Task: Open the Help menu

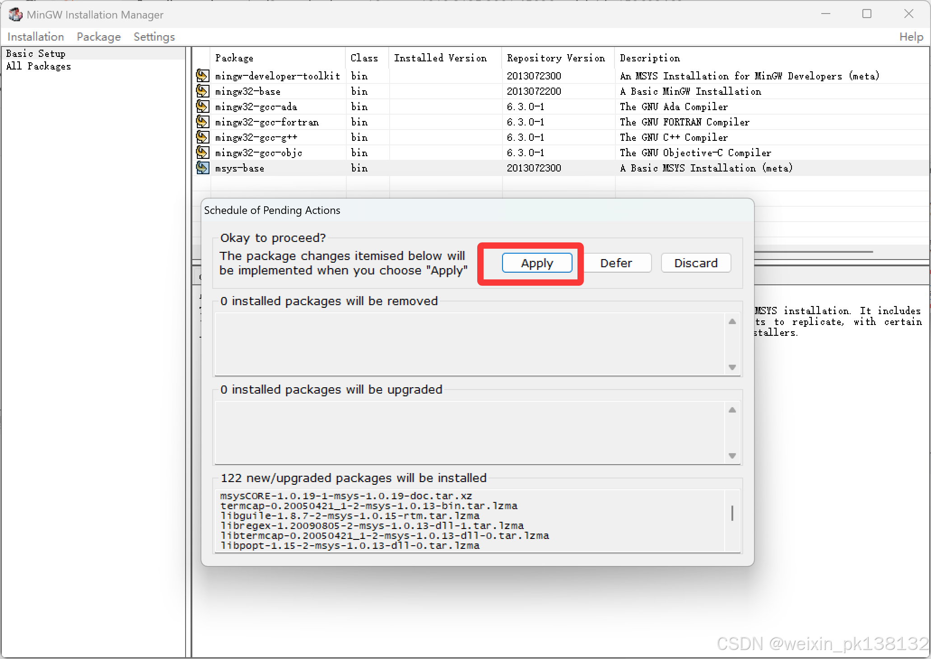Action: tap(911, 37)
